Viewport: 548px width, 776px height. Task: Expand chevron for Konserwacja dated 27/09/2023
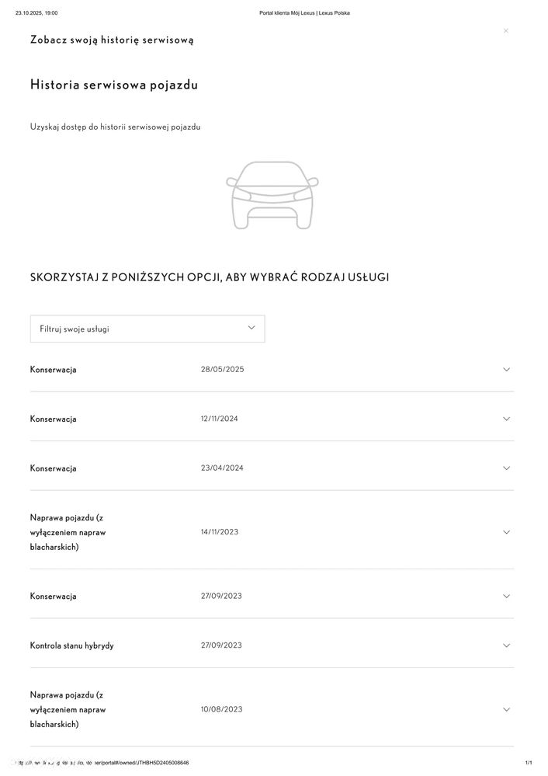506,596
